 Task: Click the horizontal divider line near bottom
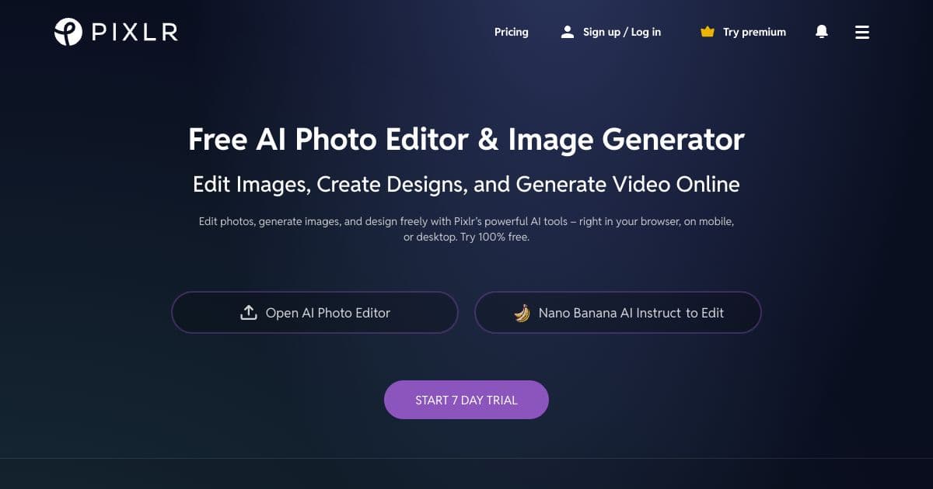466,458
